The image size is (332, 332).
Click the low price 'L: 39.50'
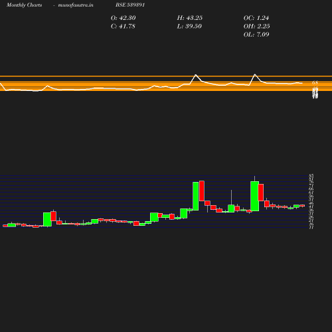coord(189,27)
